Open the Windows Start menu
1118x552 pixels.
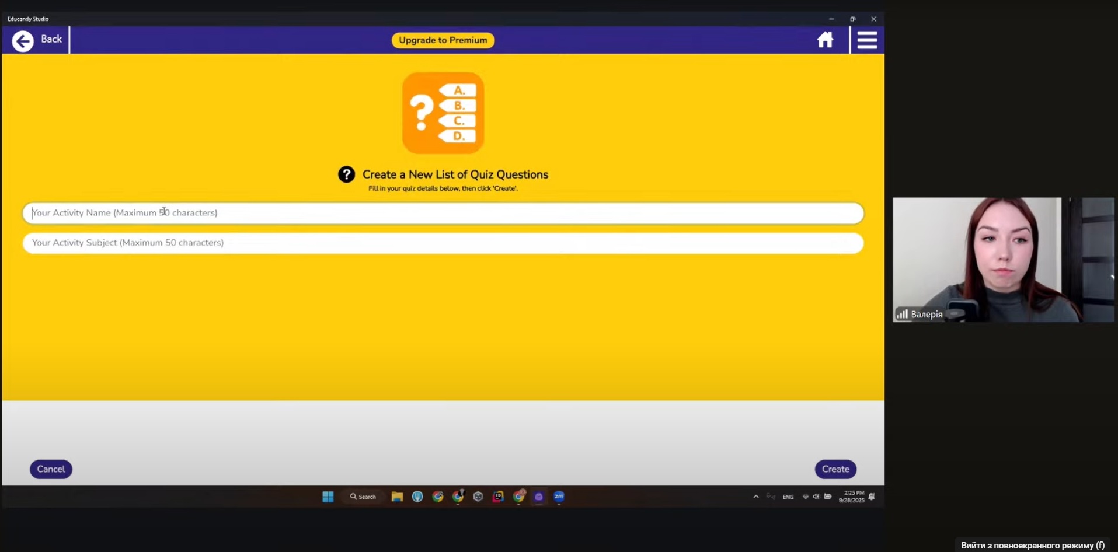coord(328,497)
